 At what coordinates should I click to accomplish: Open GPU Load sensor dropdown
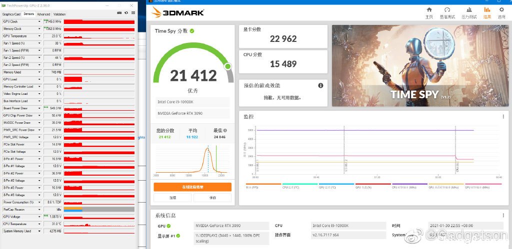[x=39, y=79]
